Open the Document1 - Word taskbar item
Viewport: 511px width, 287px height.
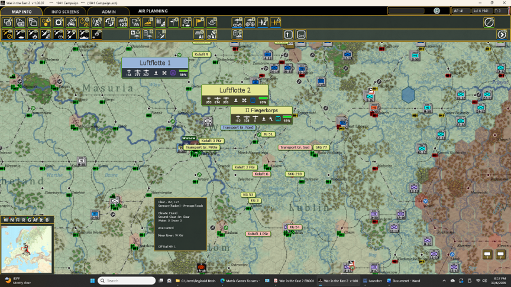click(403, 281)
